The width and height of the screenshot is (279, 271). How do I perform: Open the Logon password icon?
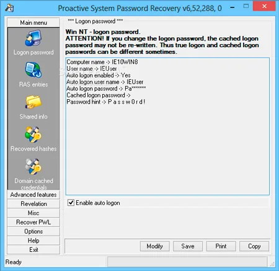tap(33, 38)
